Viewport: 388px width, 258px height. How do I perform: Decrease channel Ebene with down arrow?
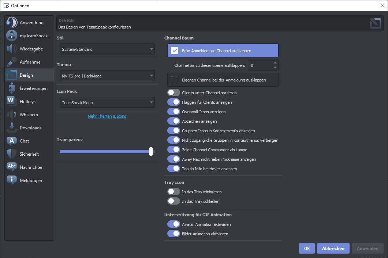275,68
